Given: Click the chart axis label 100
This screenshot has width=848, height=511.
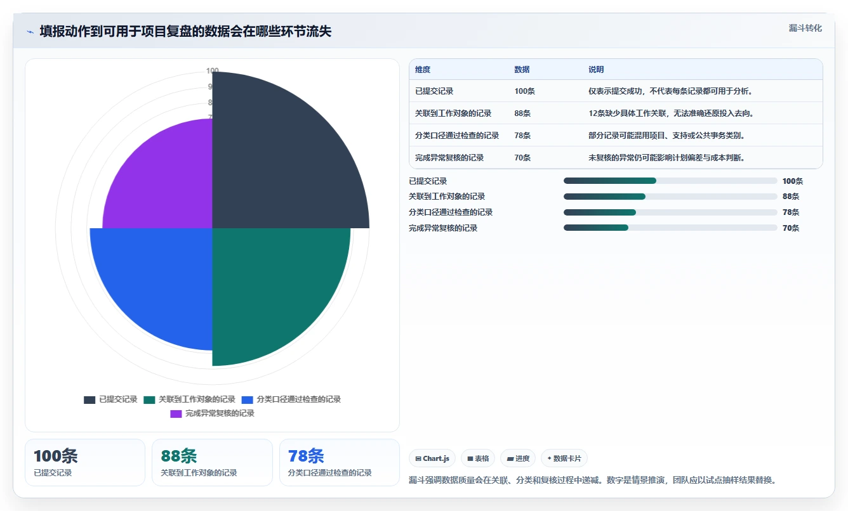Looking at the screenshot, I should 213,71.
